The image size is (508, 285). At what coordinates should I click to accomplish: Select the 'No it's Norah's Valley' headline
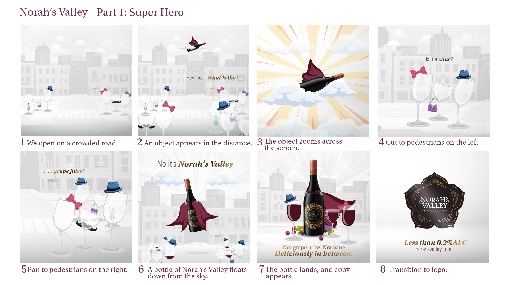[x=195, y=164]
